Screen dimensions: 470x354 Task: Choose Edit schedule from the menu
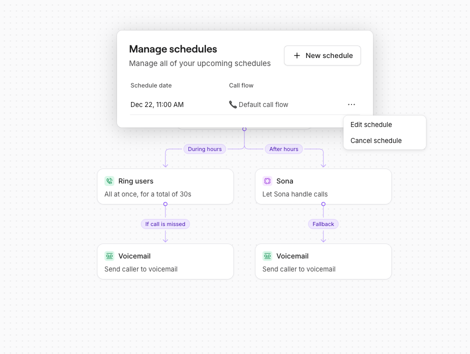click(x=371, y=124)
